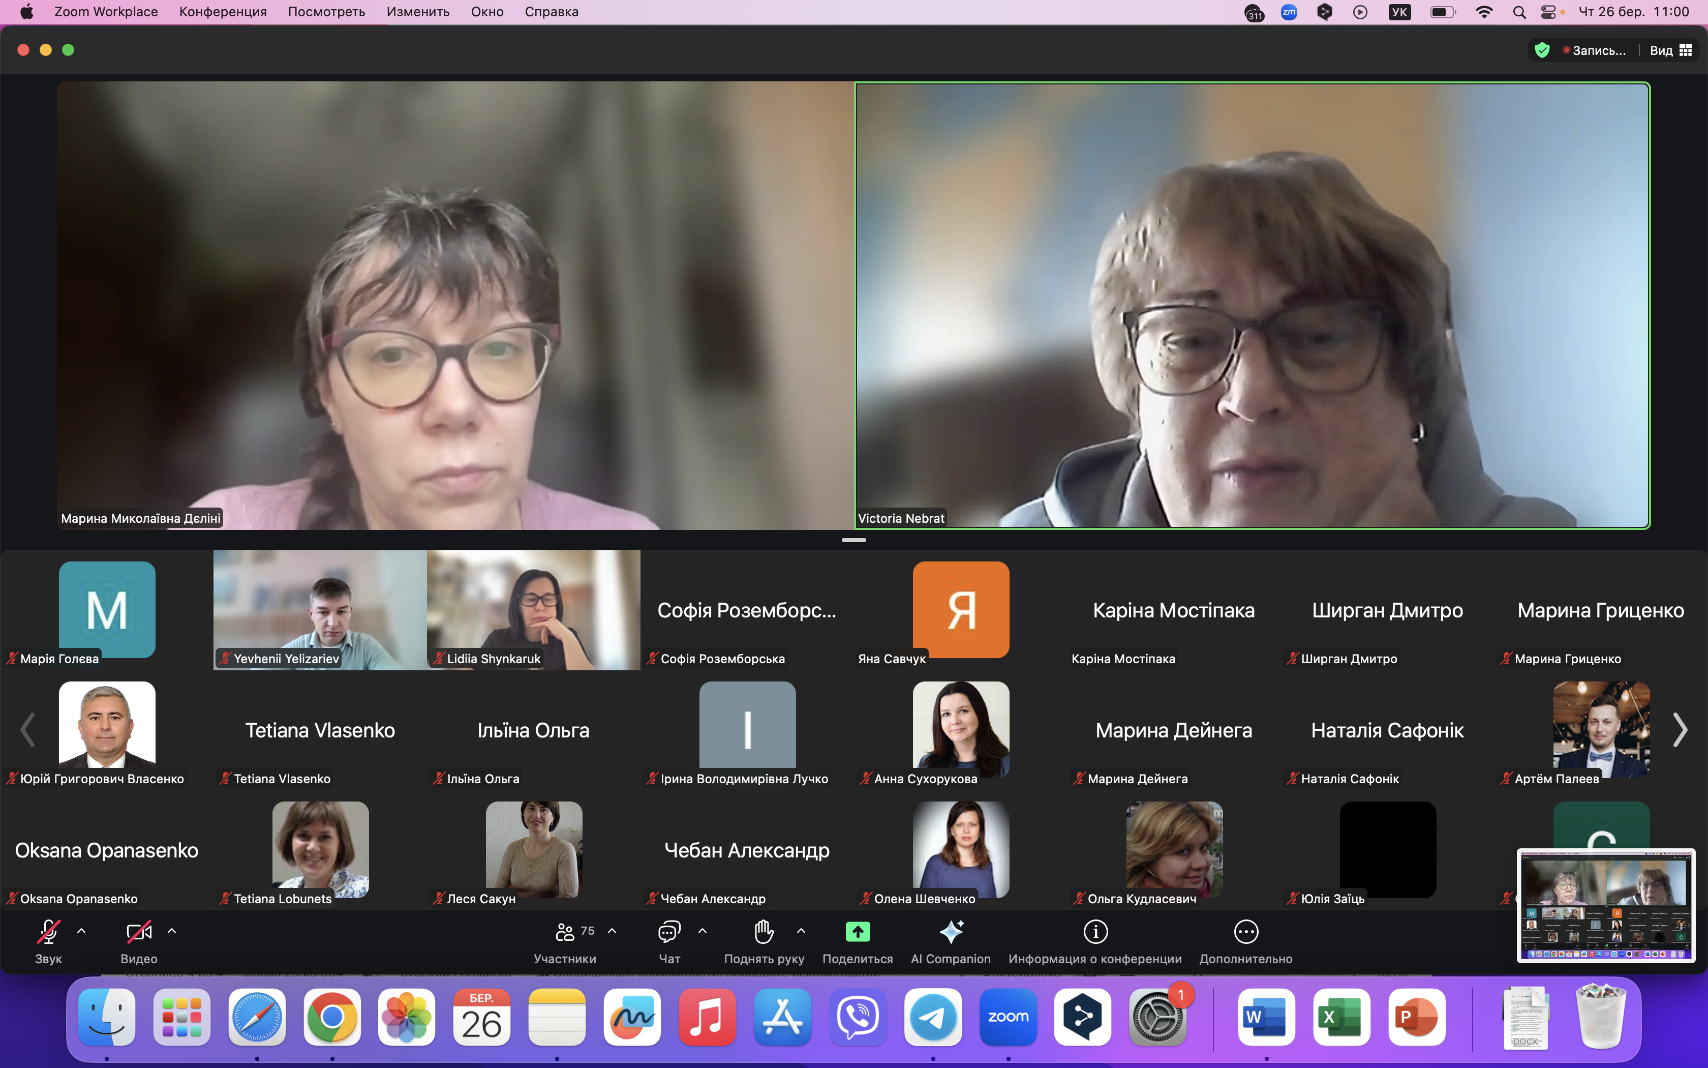The height and width of the screenshot is (1068, 1708).
Task: Turn on camera with Видео button
Action: tap(138, 932)
